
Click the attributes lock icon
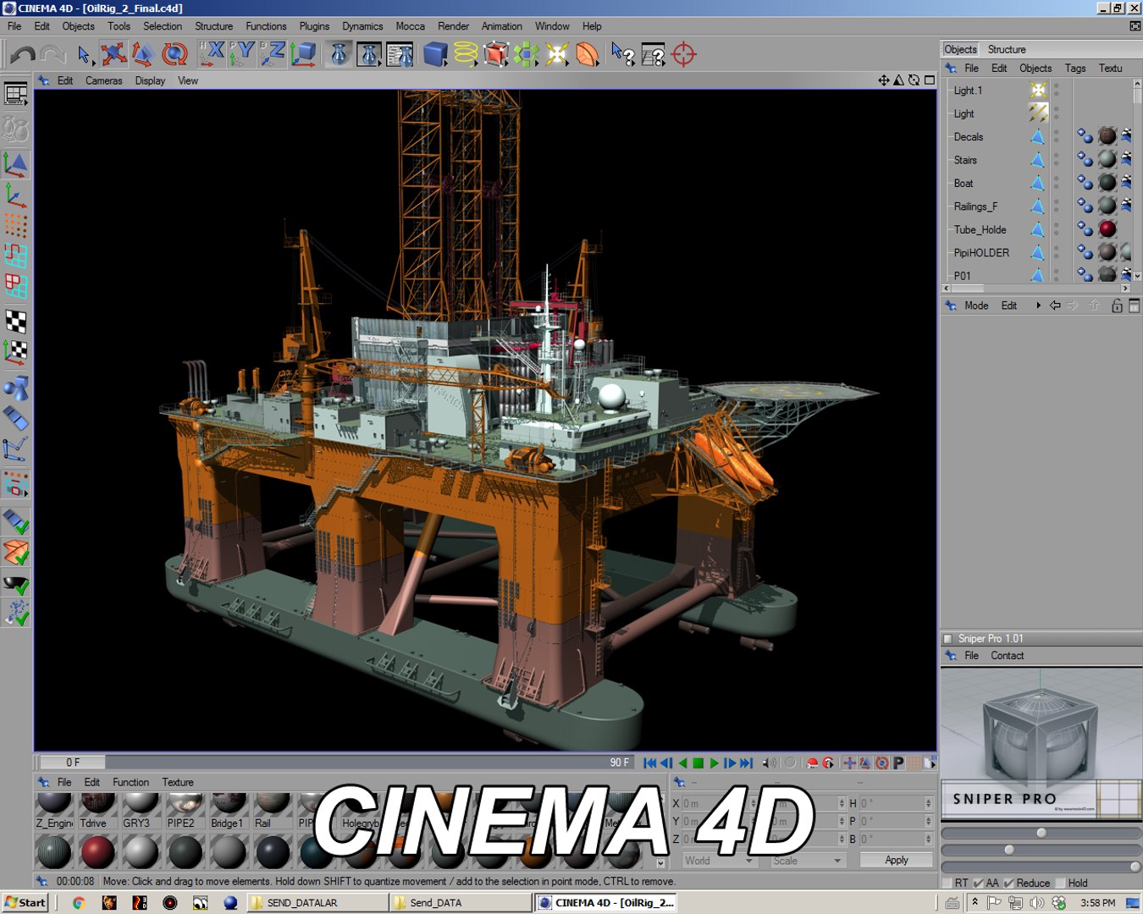coord(1117,306)
